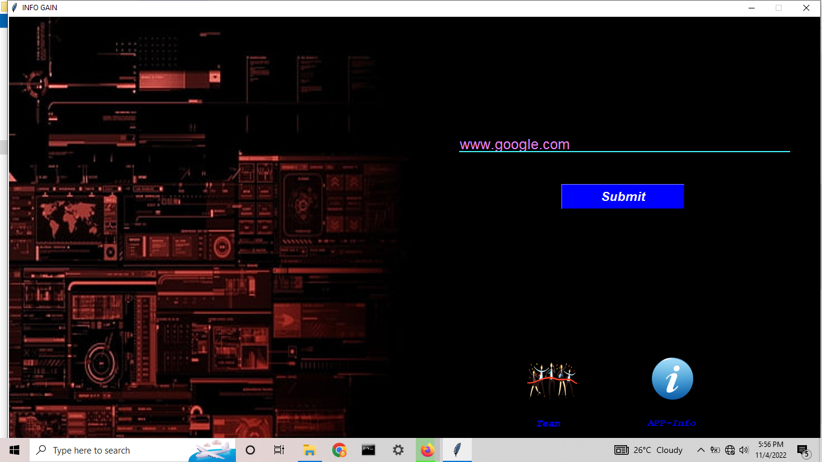
Task: Click the www.google.com URL input field
Action: click(624, 144)
